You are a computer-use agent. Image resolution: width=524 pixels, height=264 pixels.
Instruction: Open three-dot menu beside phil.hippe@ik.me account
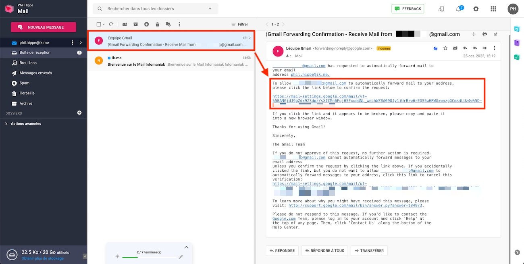[73, 42]
